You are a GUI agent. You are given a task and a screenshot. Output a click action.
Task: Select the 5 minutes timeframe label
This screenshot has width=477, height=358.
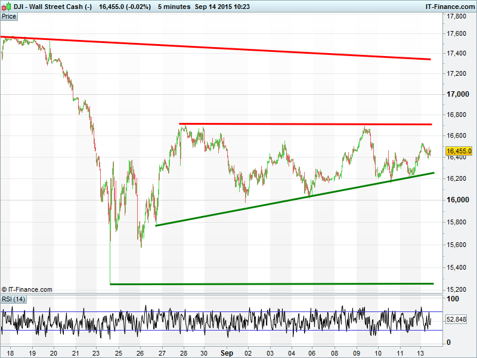(174, 7)
